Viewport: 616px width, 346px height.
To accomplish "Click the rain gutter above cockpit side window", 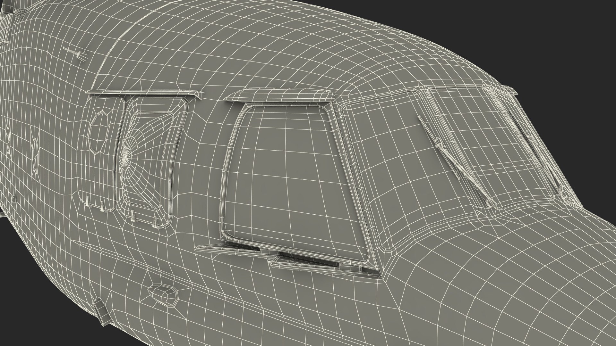I will 279,96.
